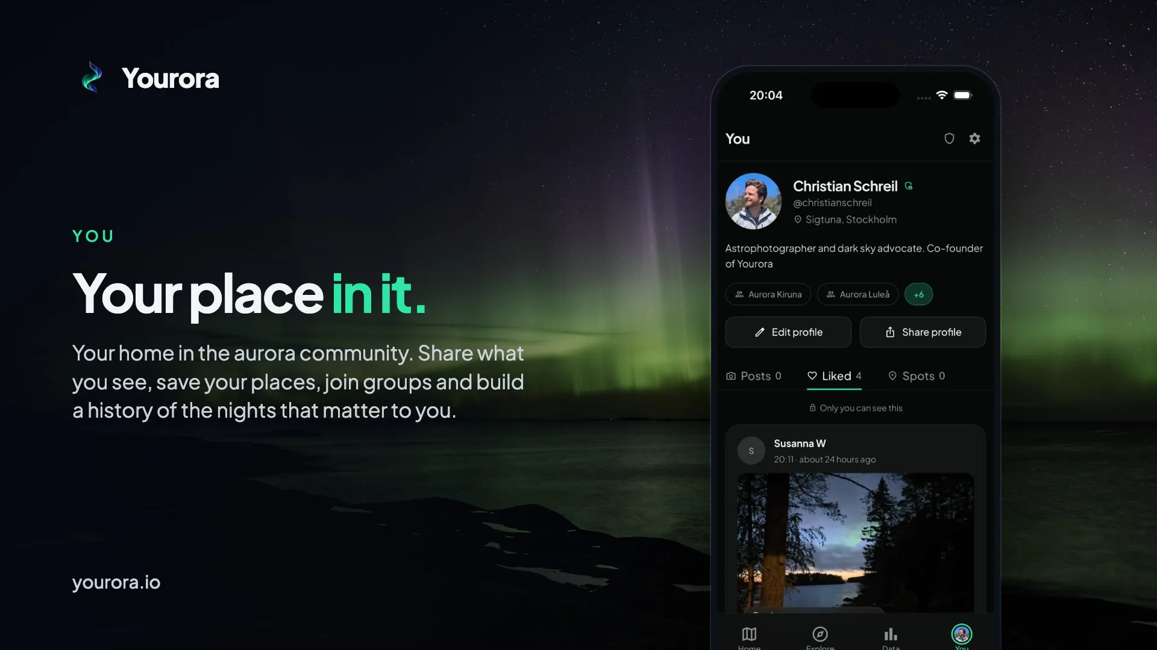Go to the Home map tab

pos(749,638)
